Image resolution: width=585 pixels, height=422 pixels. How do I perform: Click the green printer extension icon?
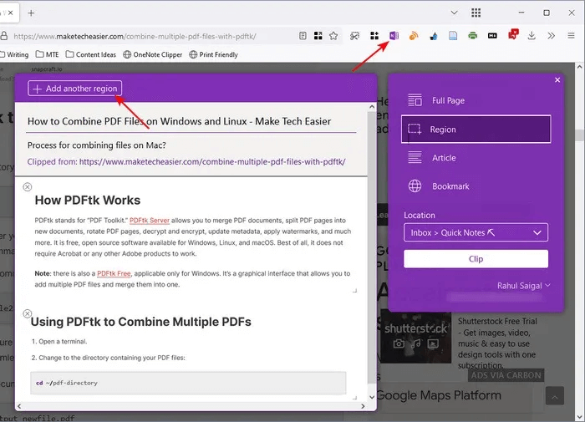pos(473,36)
